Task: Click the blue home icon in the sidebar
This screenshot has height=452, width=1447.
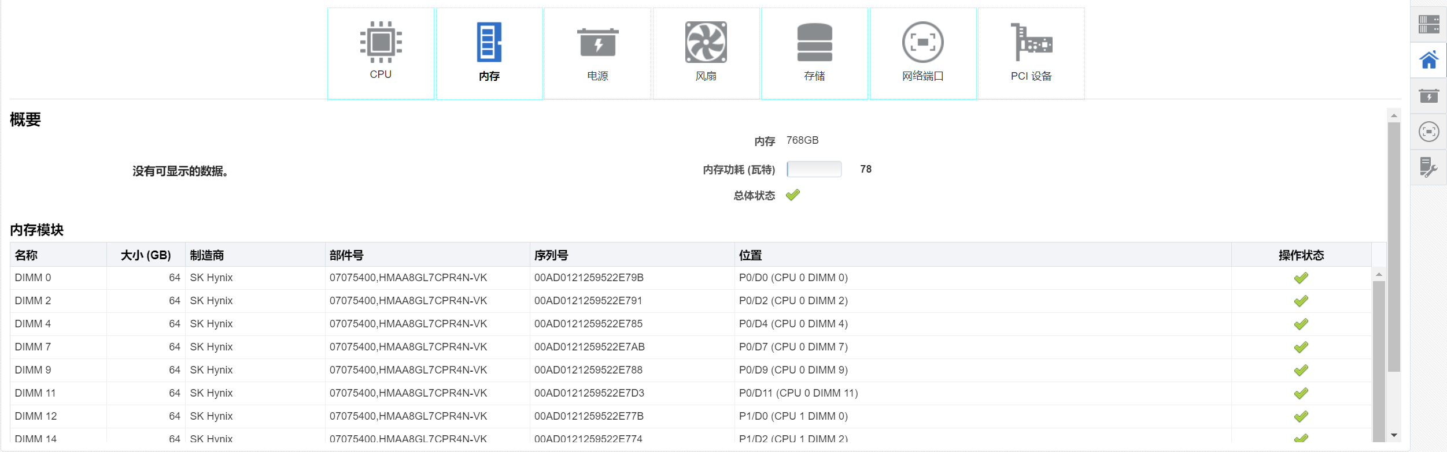Action: tap(1428, 60)
